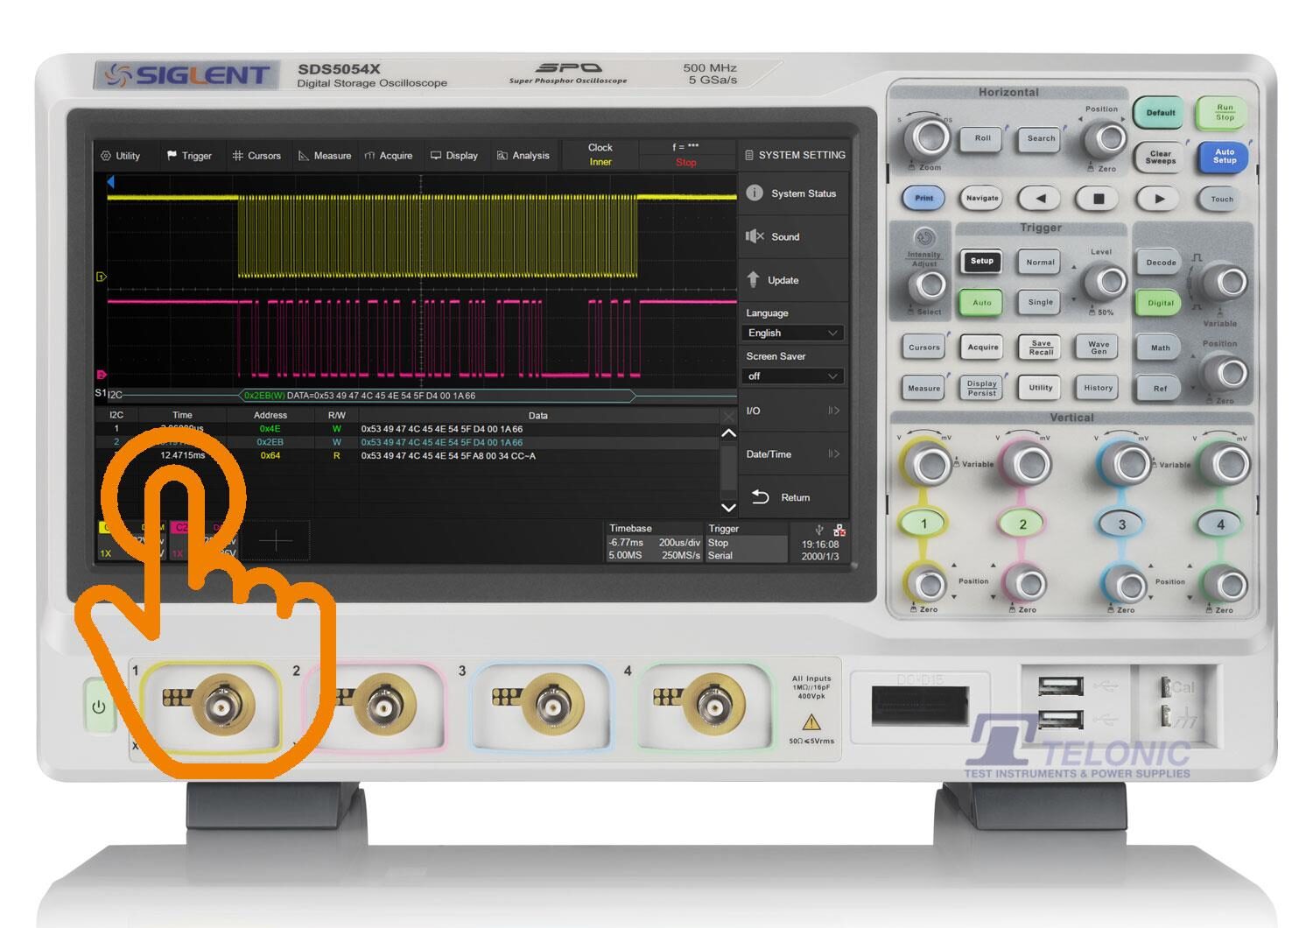Expand the I/O submenu

[793, 411]
